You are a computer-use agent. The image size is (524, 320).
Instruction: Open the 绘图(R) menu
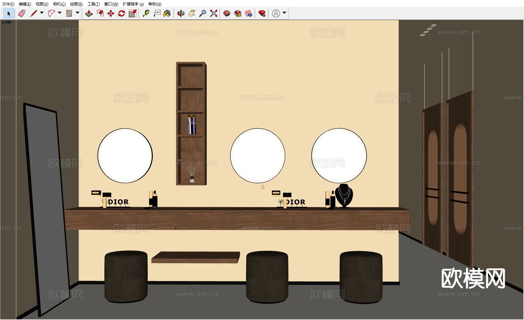coord(76,4)
